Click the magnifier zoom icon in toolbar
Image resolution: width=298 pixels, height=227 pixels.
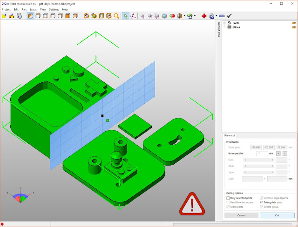tap(116, 16)
